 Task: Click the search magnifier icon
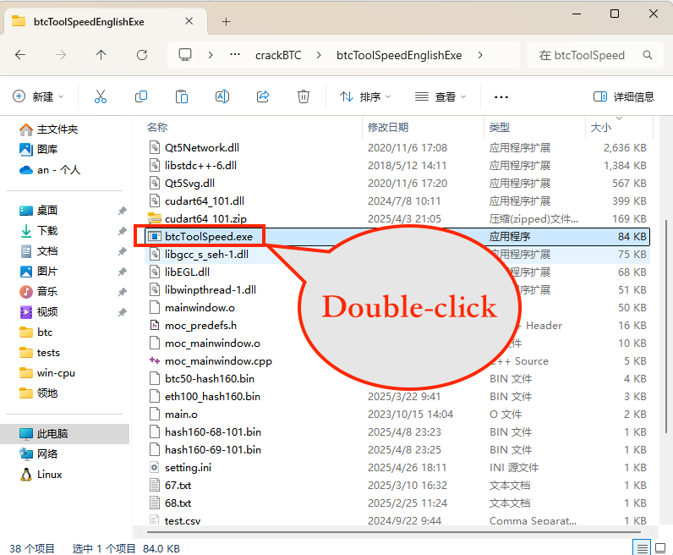pyautogui.click(x=648, y=55)
